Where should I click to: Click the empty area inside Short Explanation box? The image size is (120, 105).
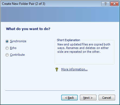[x=85, y=59]
